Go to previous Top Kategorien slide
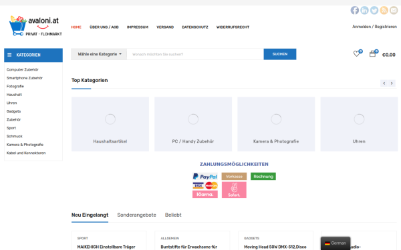This screenshot has width=401, height=250. [384, 83]
